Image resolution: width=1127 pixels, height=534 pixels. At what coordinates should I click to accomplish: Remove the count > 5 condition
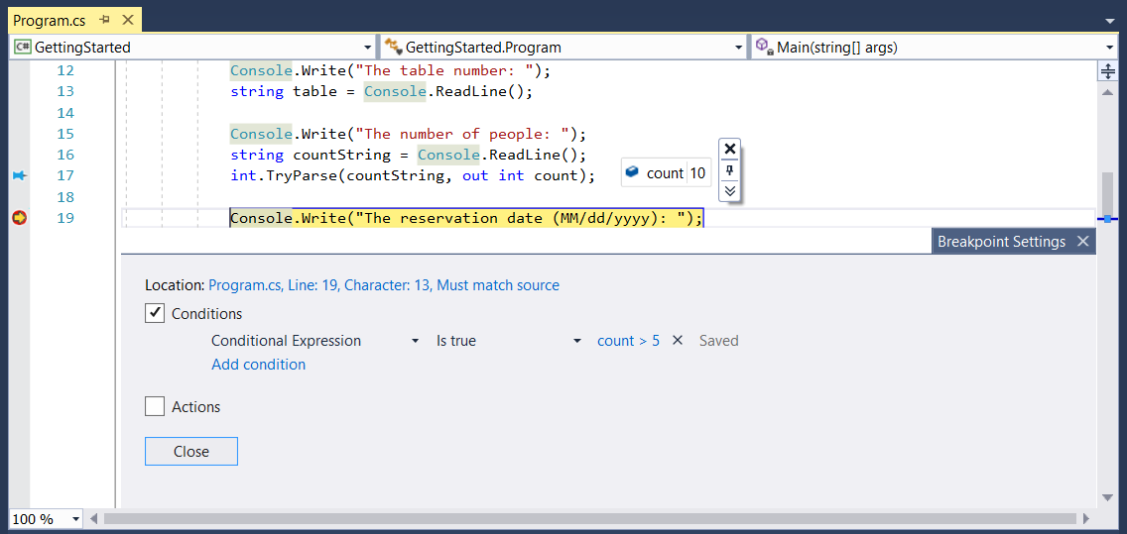677,340
